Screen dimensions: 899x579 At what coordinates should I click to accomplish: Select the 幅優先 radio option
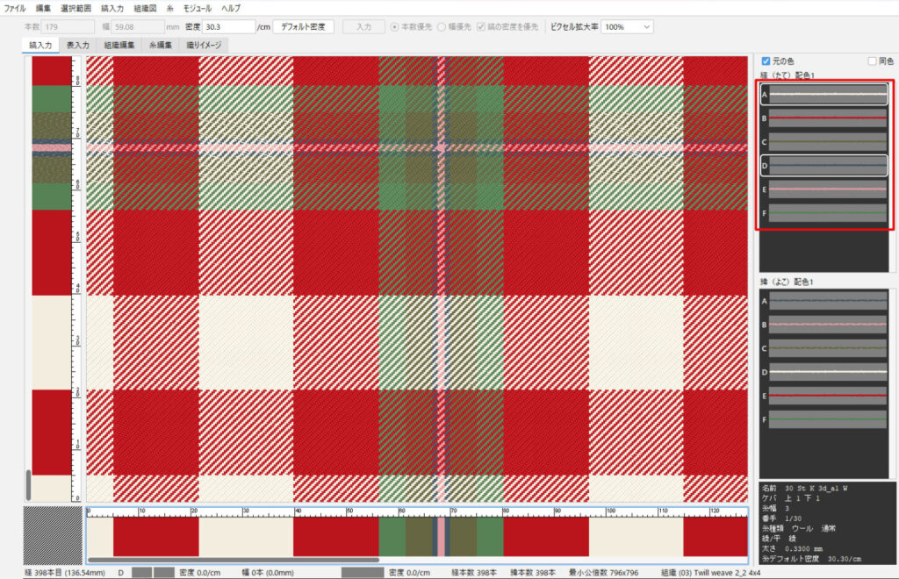(442, 27)
